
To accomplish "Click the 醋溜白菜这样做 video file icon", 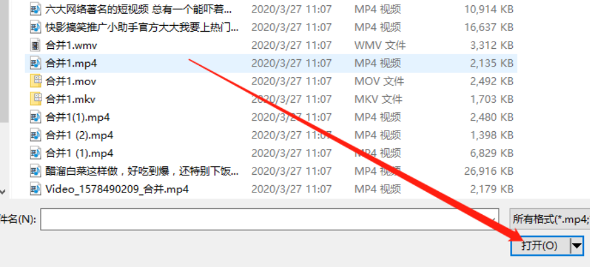I will click(x=36, y=171).
